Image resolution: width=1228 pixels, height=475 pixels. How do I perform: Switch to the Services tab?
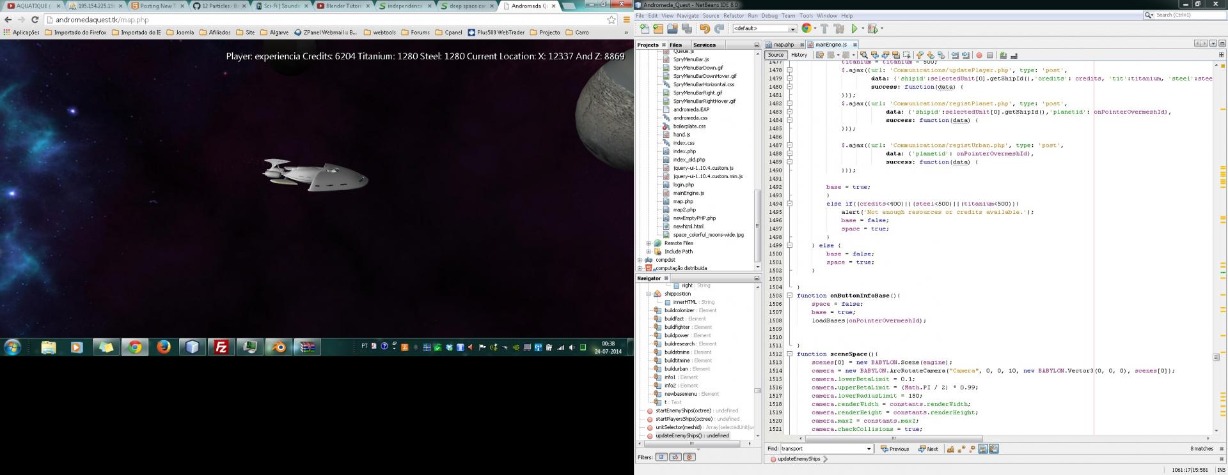coord(704,45)
